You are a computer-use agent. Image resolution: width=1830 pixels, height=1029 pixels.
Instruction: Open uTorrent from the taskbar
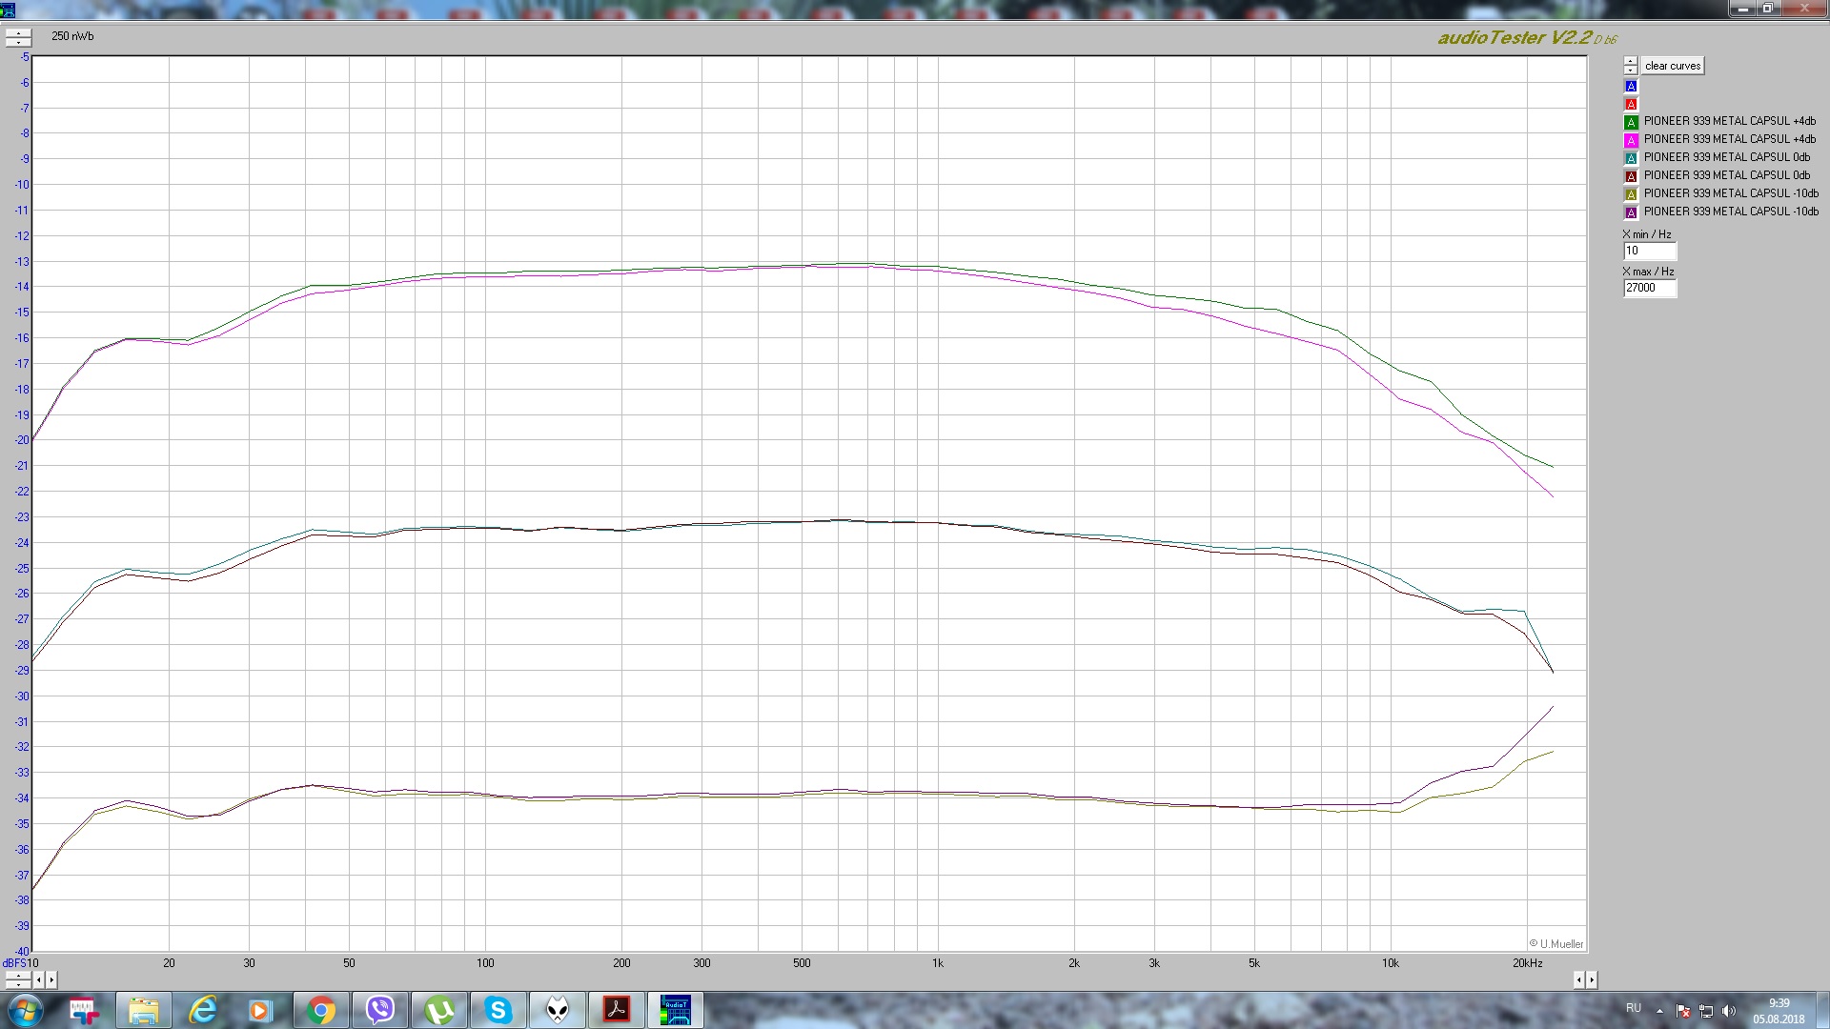coord(439,1010)
